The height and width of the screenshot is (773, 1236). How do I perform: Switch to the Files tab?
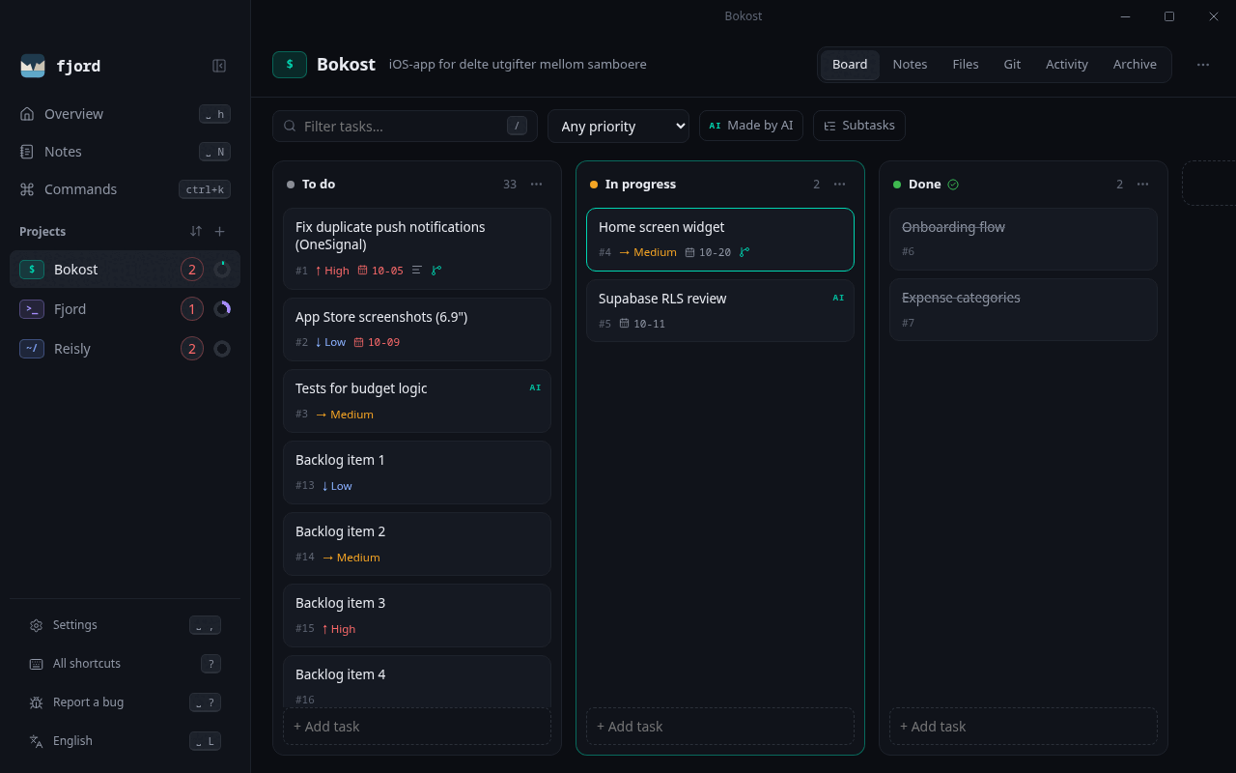click(x=966, y=65)
